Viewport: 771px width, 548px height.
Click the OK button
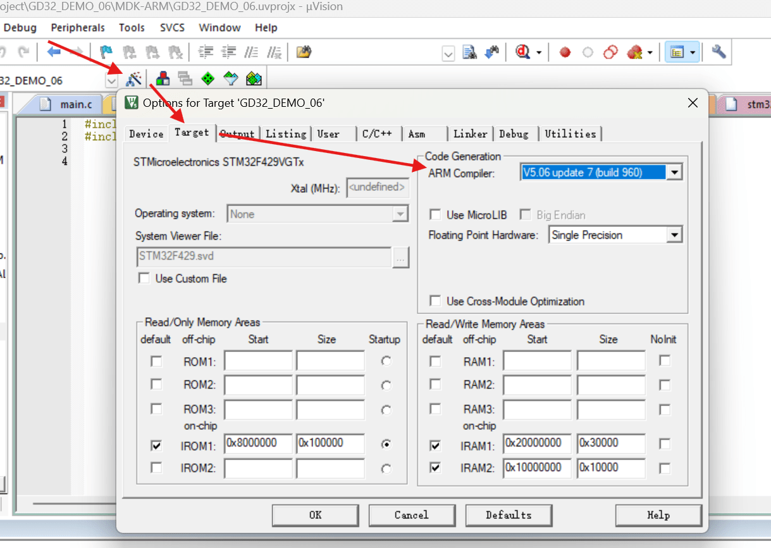(315, 515)
